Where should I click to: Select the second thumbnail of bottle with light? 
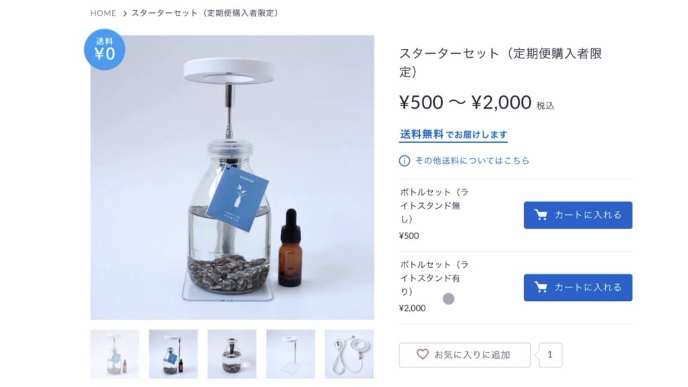point(173,354)
